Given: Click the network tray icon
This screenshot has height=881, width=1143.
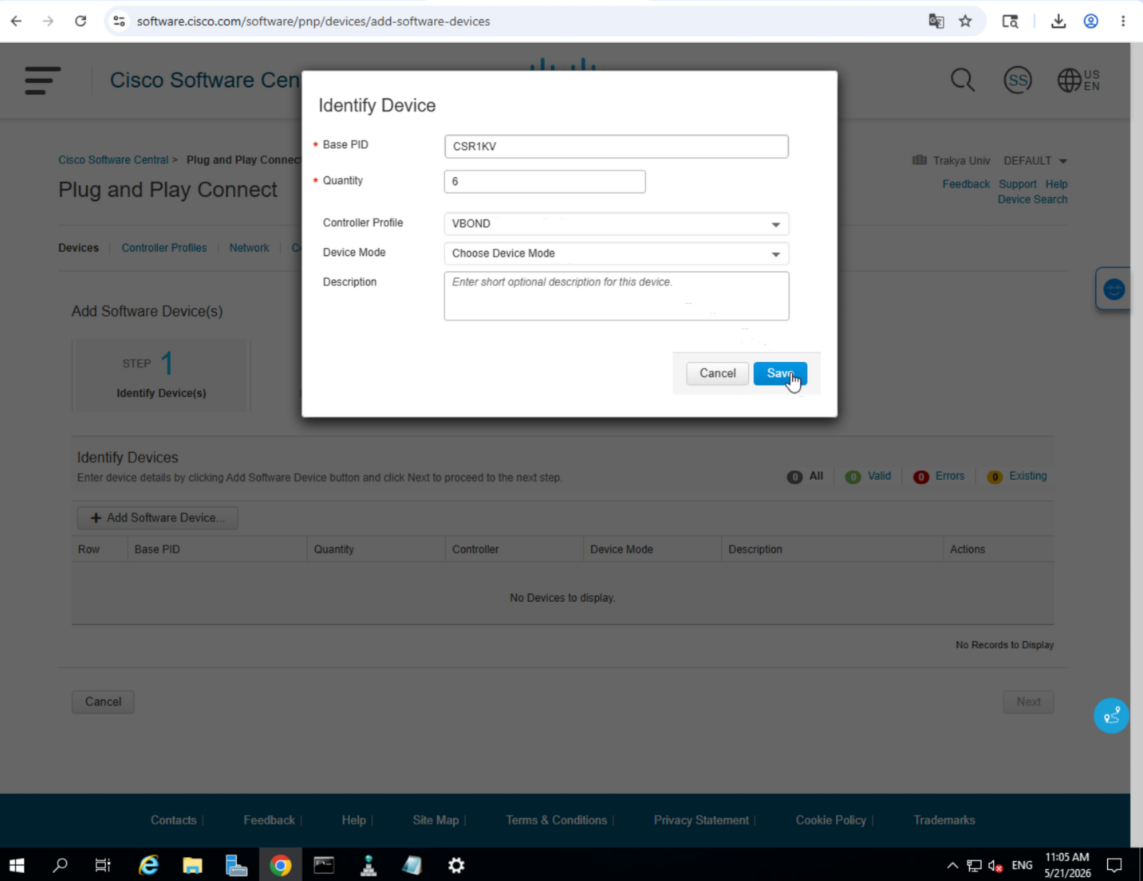Looking at the screenshot, I should [974, 865].
